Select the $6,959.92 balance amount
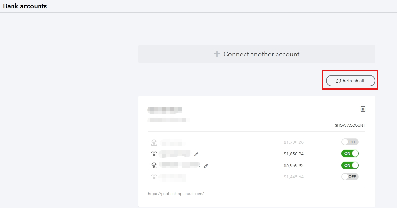The width and height of the screenshot is (397, 208). tap(294, 165)
